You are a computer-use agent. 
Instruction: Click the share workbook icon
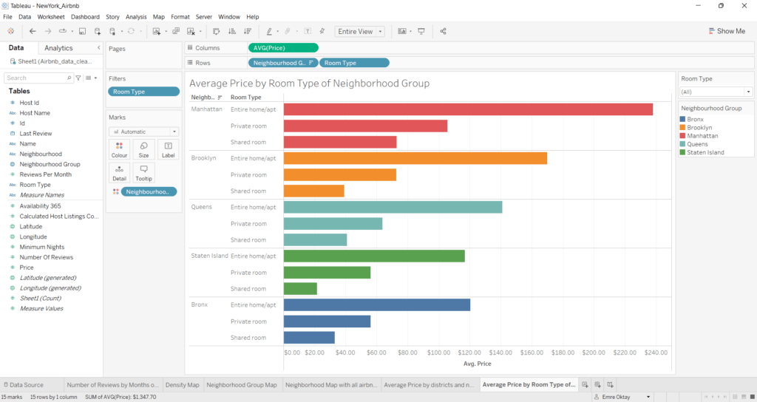(x=443, y=31)
